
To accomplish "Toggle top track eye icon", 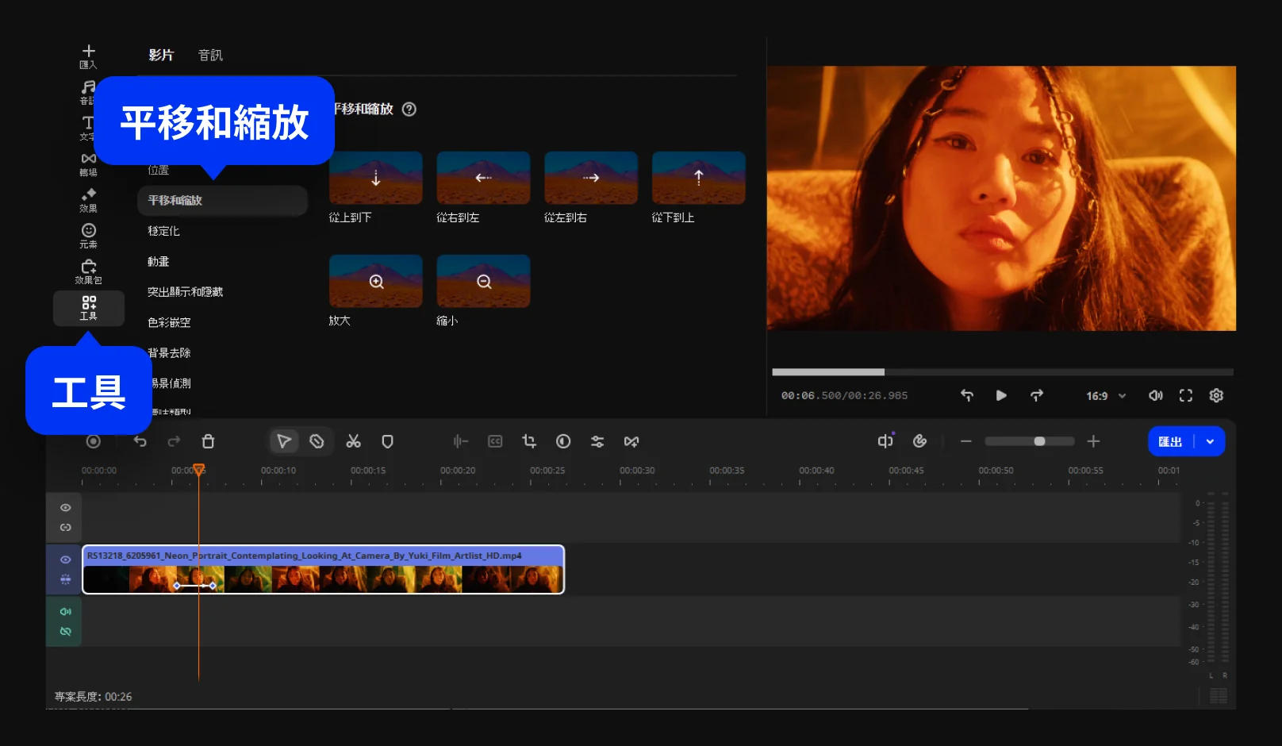I will (66, 507).
